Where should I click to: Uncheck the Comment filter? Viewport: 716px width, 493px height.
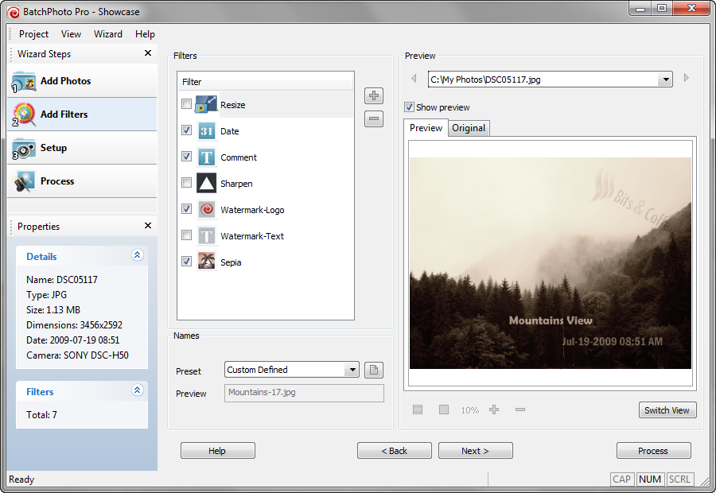point(186,157)
